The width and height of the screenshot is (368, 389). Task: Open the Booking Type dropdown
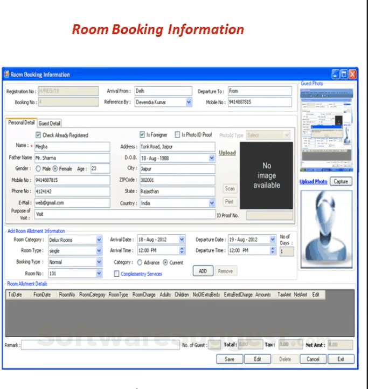99,262
